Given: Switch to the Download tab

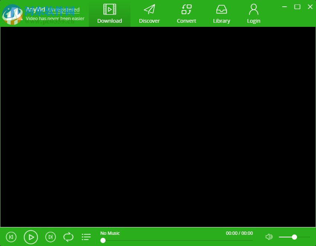Looking at the screenshot, I should pos(109,21).
